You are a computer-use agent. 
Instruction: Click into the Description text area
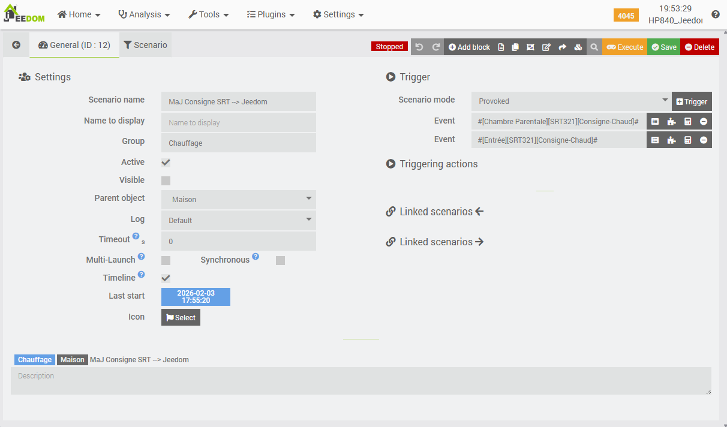point(361,381)
